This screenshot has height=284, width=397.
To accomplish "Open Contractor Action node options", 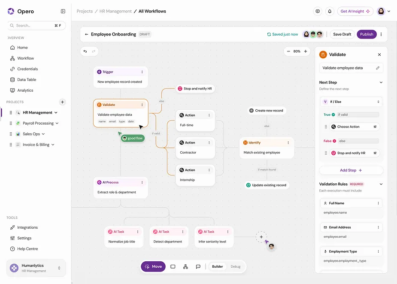I will (x=209, y=143).
